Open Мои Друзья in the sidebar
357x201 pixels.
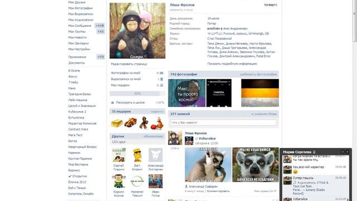click(x=77, y=2)
